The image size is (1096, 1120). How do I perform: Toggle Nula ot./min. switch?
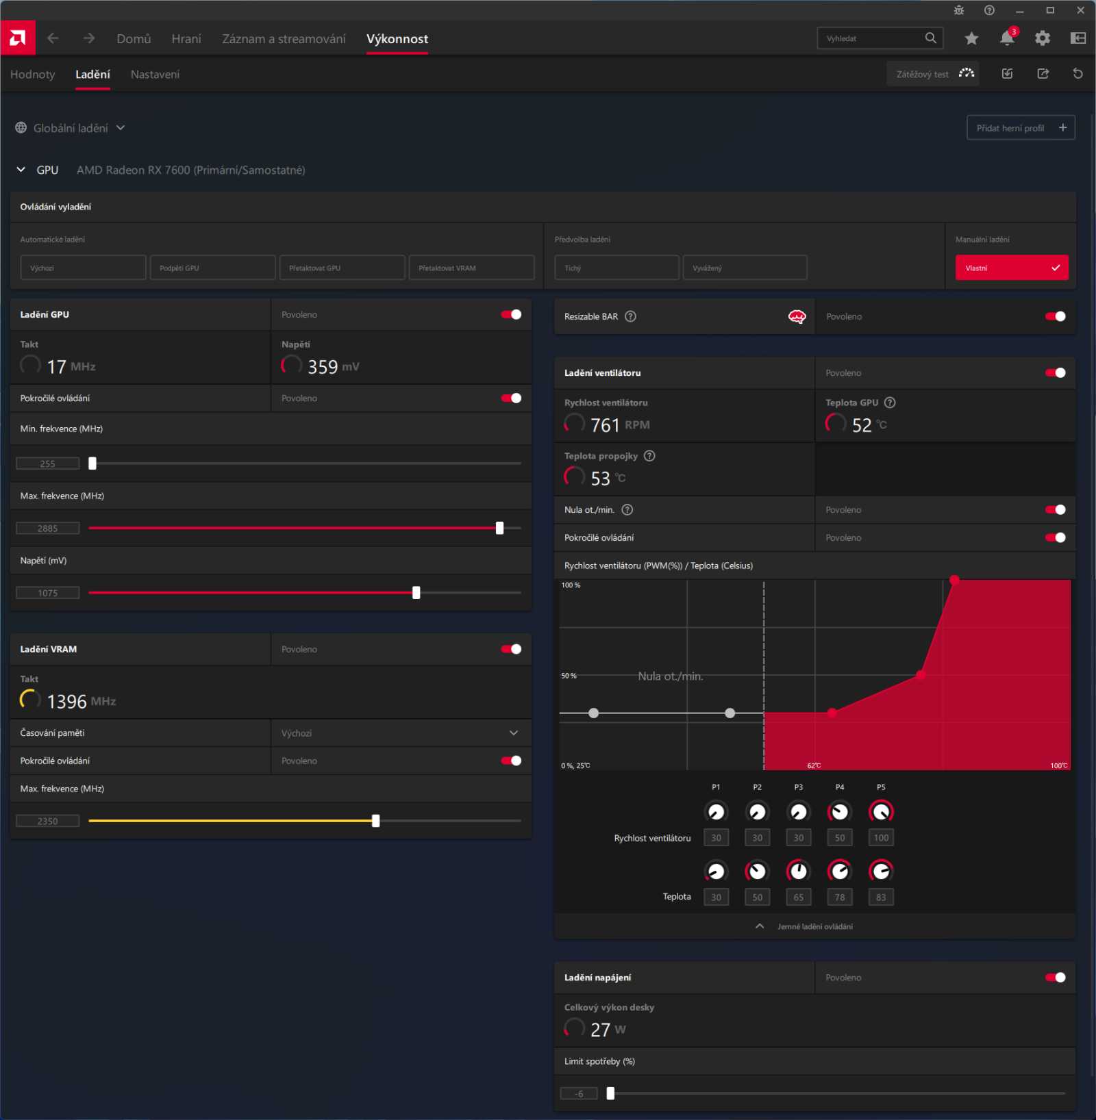(x=1056, y=510)
